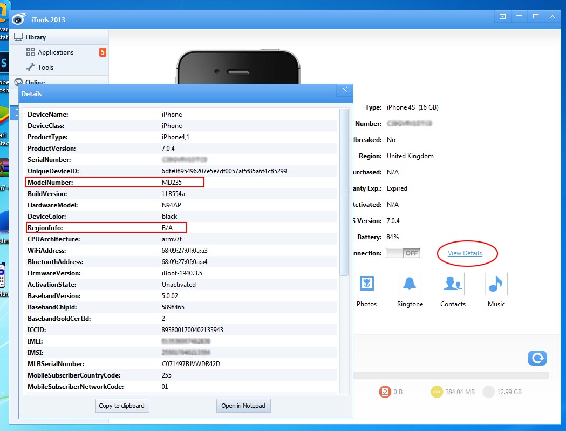The height and width of the screenshot is (431, 566).
Task: Select the MobileSubscriberNetworkCode value 01
Action: click(165, 387)
